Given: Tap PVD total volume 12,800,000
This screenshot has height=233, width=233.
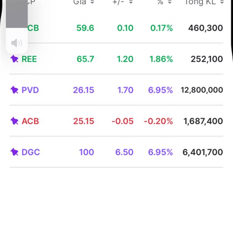Looking at the screenshot, I should point(202,90).
